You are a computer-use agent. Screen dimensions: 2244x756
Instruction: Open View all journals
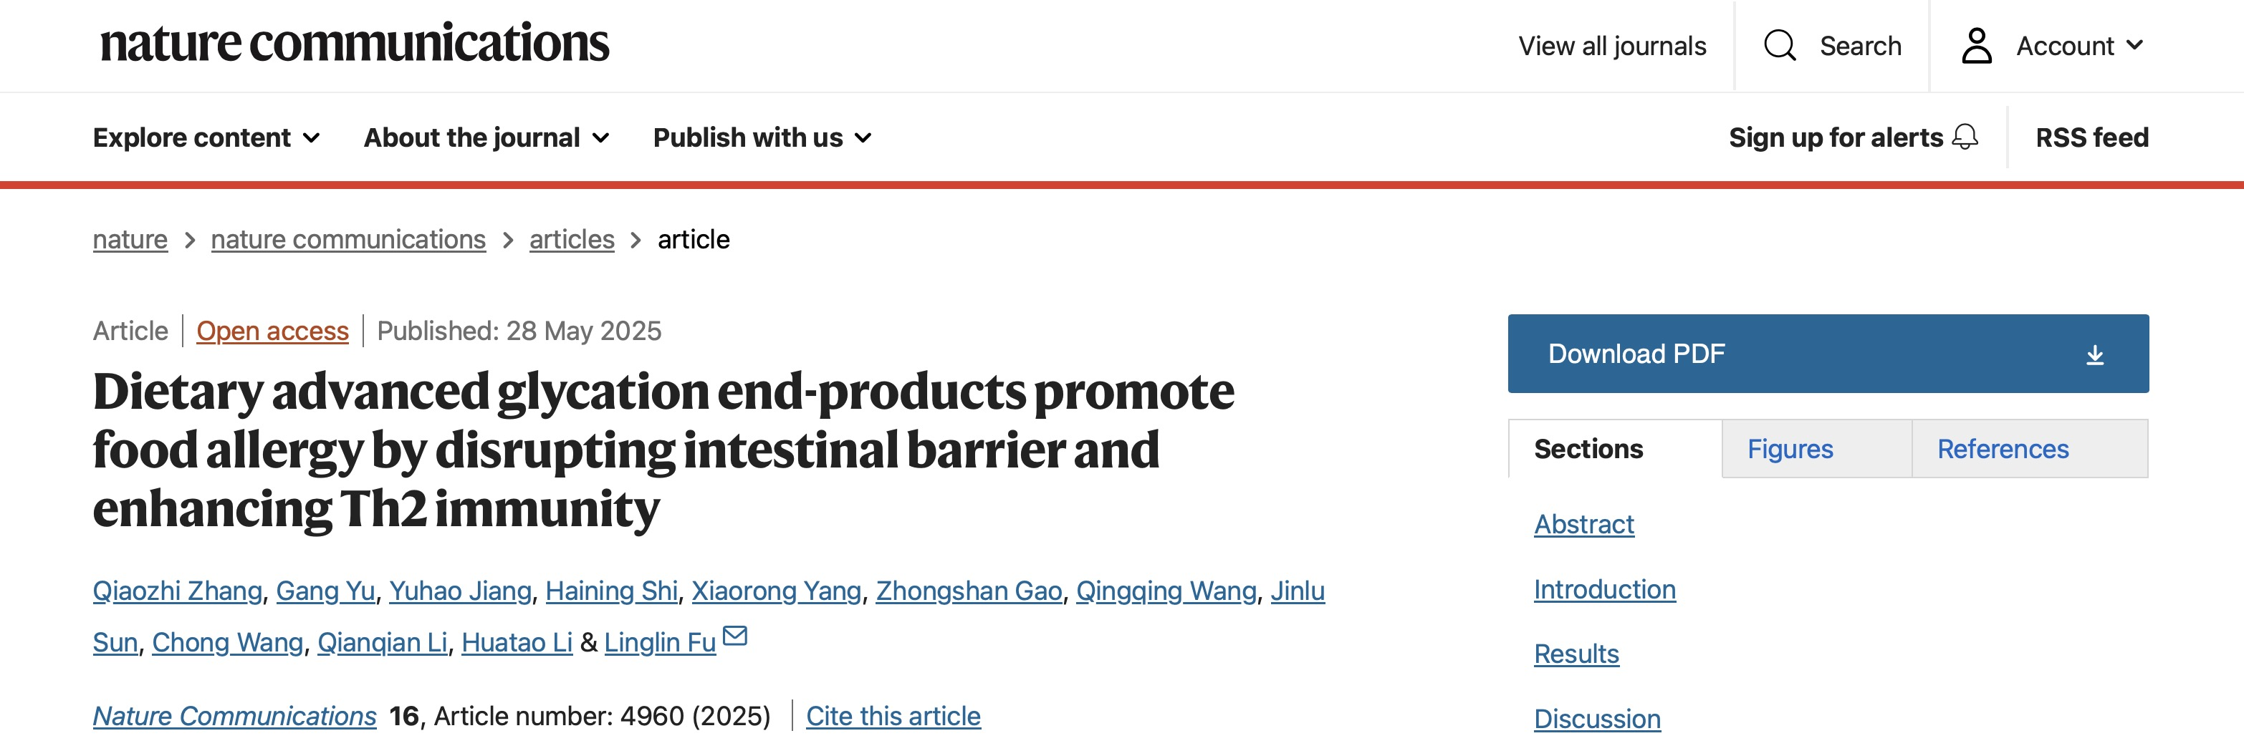click(1611, 45)
